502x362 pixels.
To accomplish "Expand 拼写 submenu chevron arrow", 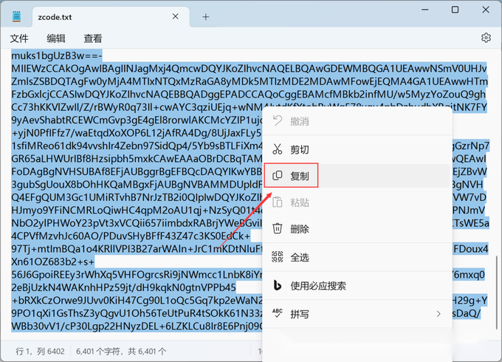I will pos(439,314).
